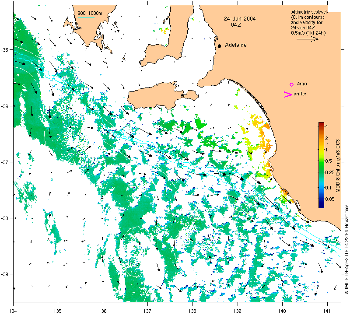Click the 04Z time label under date
Image resolution: width=350 pixels, height=315 pixels.
click(236, 25)
